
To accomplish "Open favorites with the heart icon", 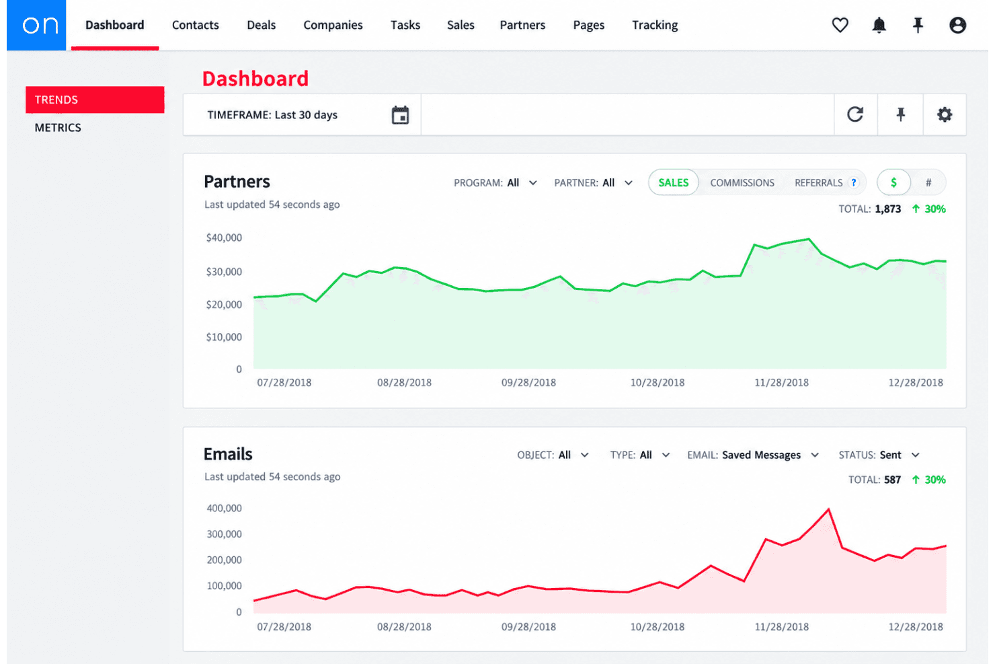I will tap(840, 25).
